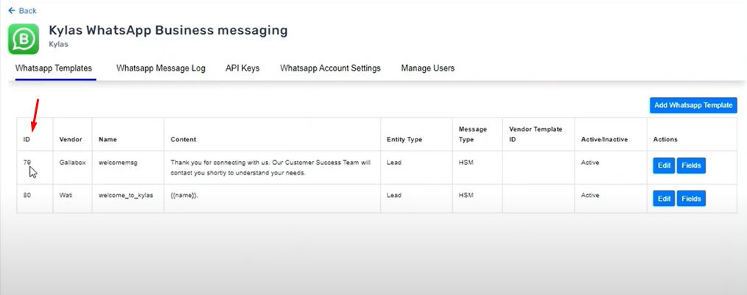Click the Actions column header
747x295 pixels.
point(665,140)
